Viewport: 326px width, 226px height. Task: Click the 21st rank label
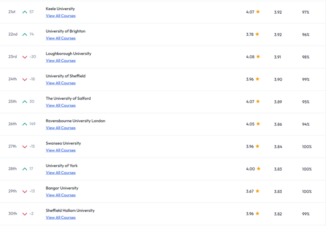tap(12, 12)
